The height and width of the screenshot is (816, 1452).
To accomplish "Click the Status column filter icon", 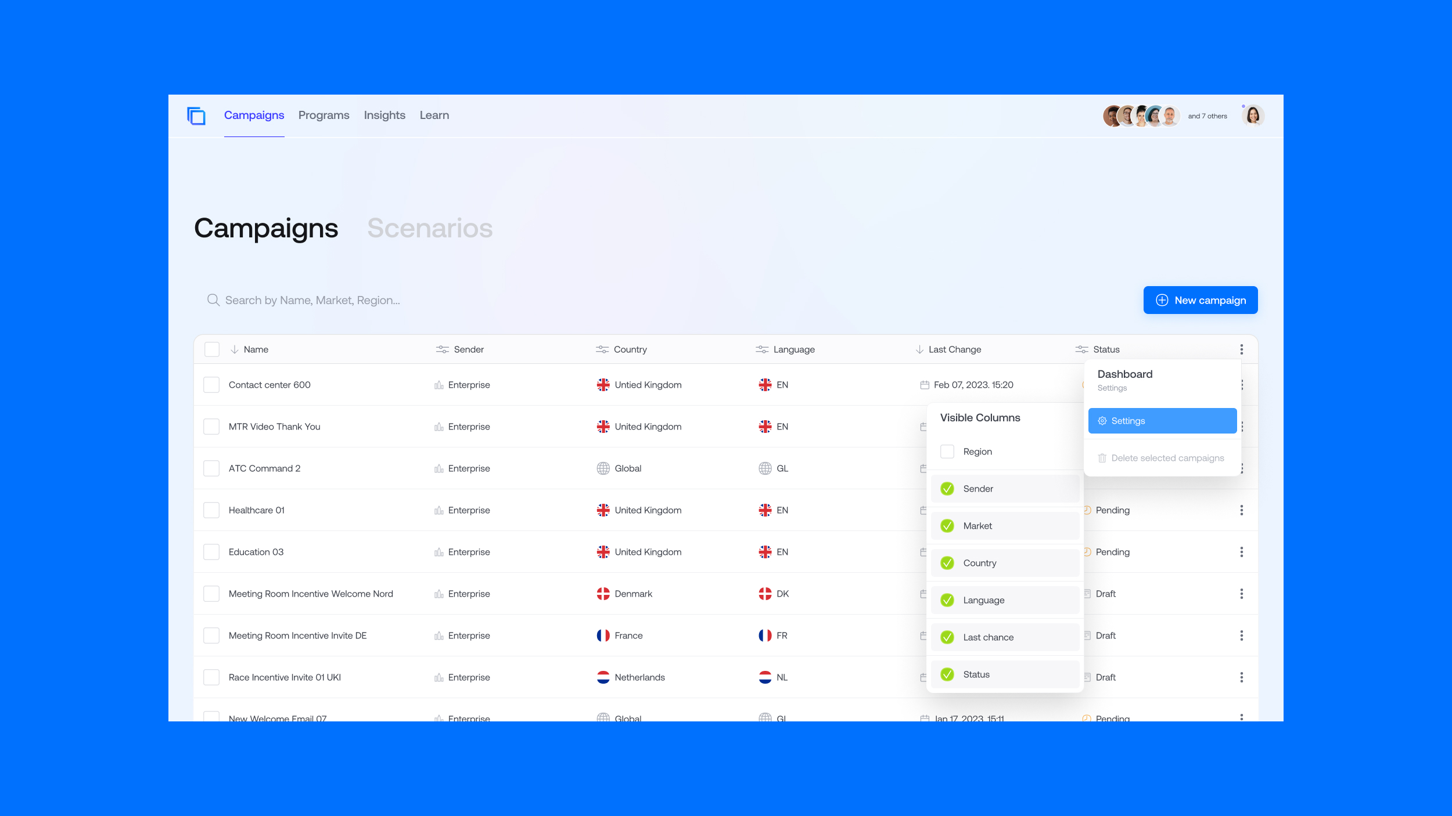I will coord(1081,349).
